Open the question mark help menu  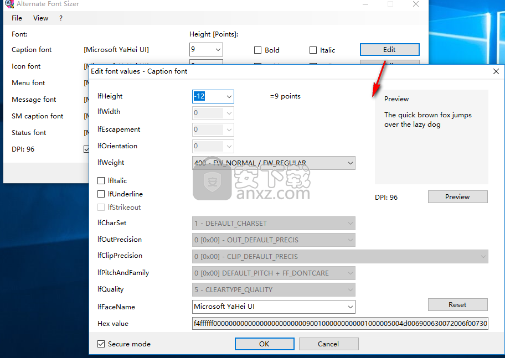click(x=61, y=18)
